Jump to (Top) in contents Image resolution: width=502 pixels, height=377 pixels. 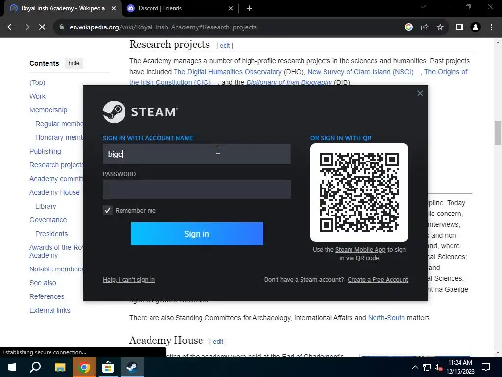click(x=37, y=82)
